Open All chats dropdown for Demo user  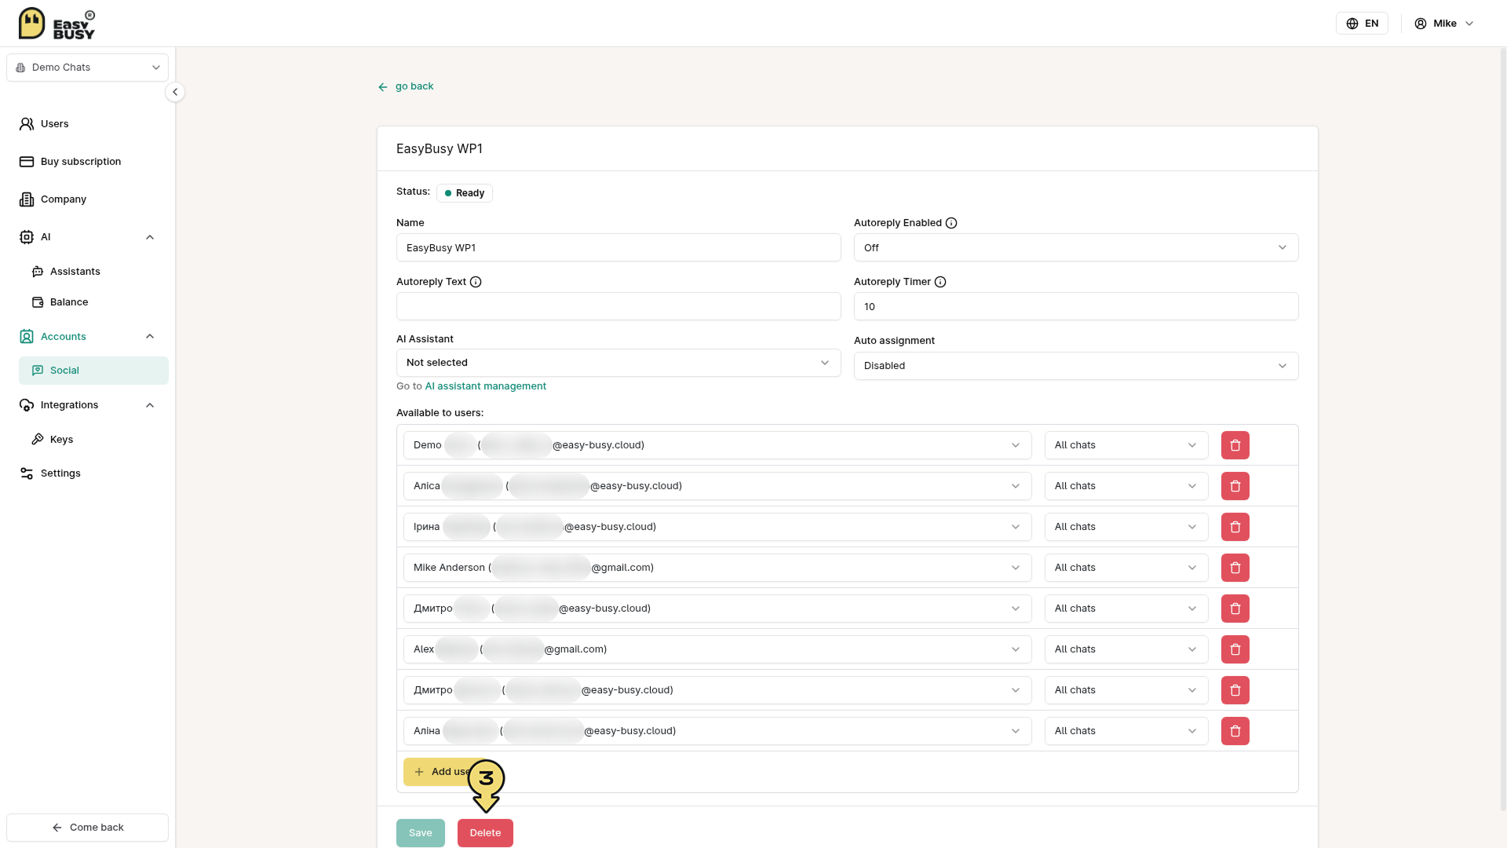click(x=1126, y=445)
